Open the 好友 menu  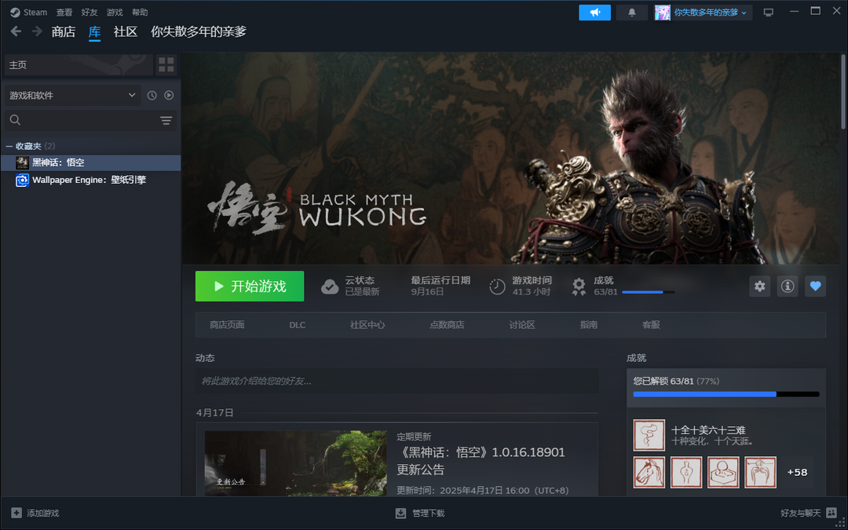90,12
